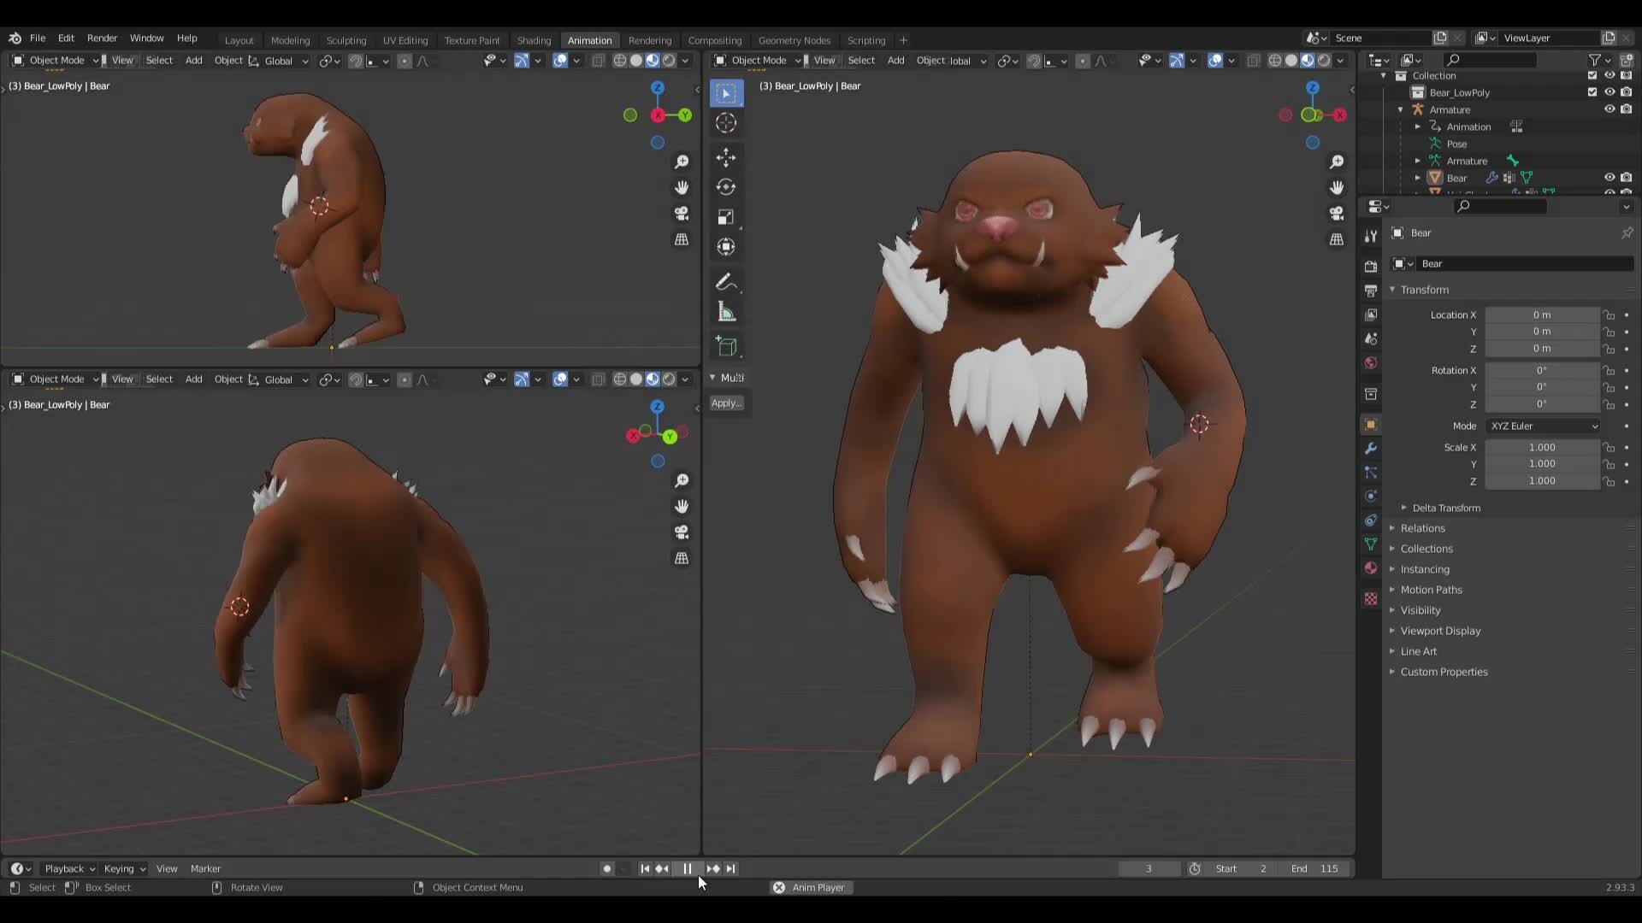Select the Rotate tool in the viewport toolbar
The image size is (1642, 923).
pos(726,186)
